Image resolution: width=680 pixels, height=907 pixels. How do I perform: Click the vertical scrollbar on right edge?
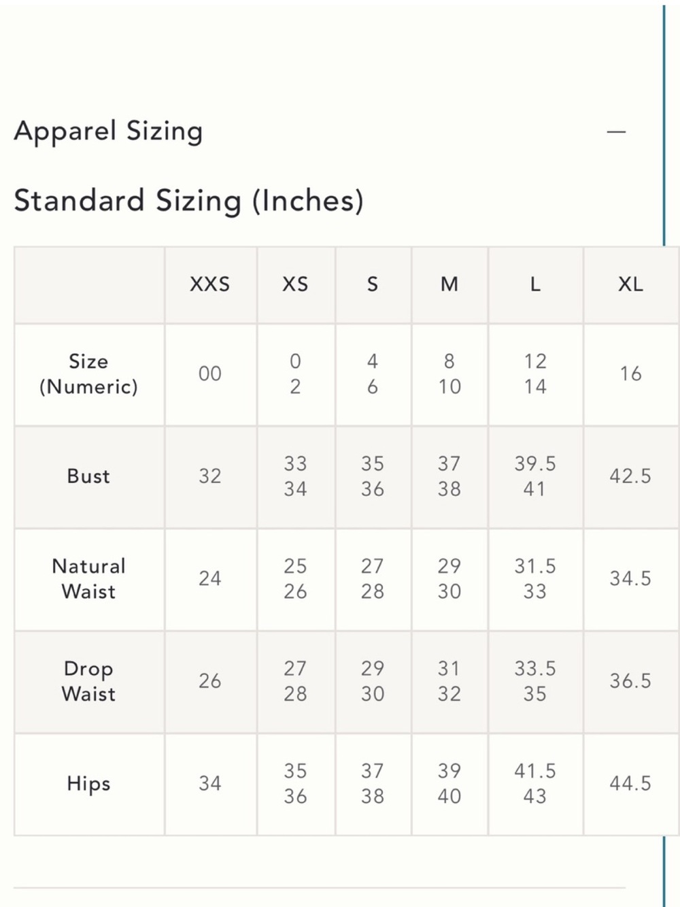[664, 126]
